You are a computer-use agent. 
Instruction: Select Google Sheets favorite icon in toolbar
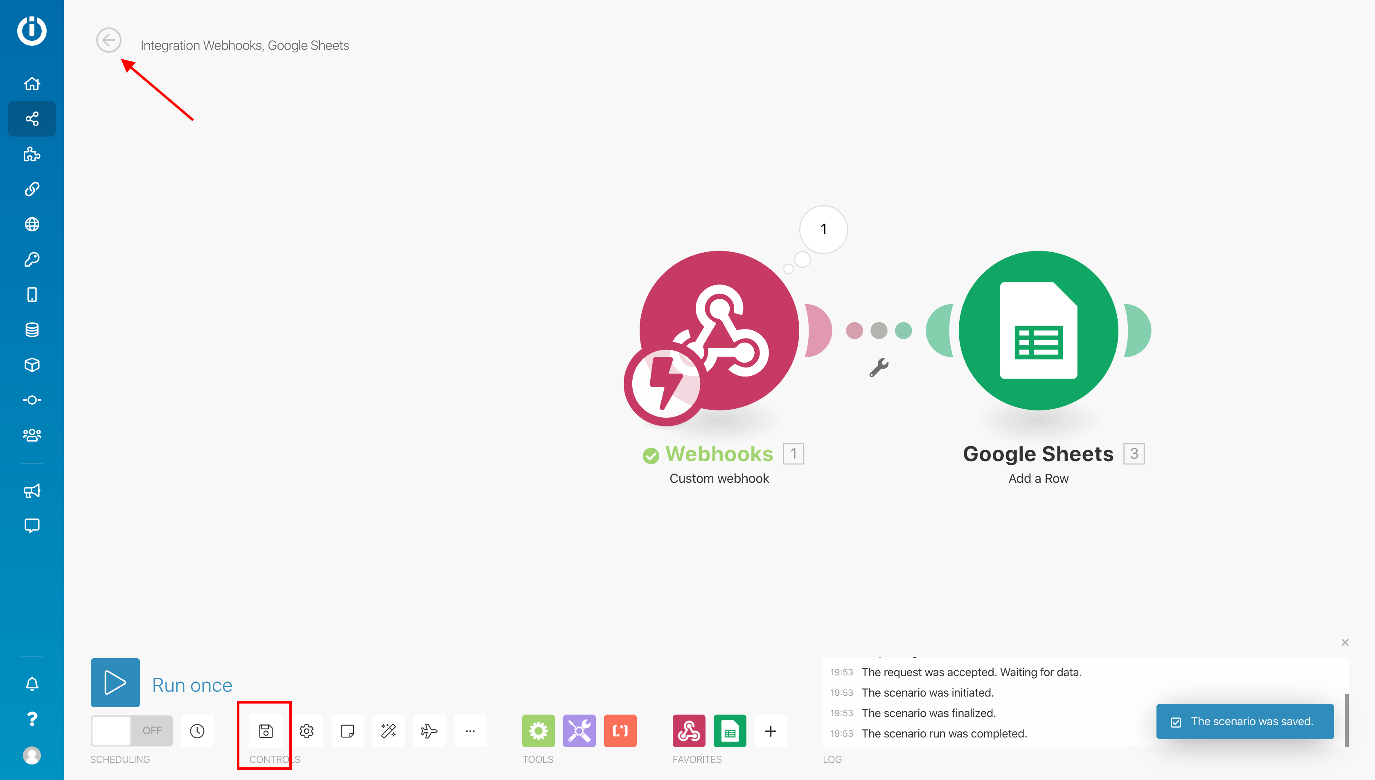point(730,731)
